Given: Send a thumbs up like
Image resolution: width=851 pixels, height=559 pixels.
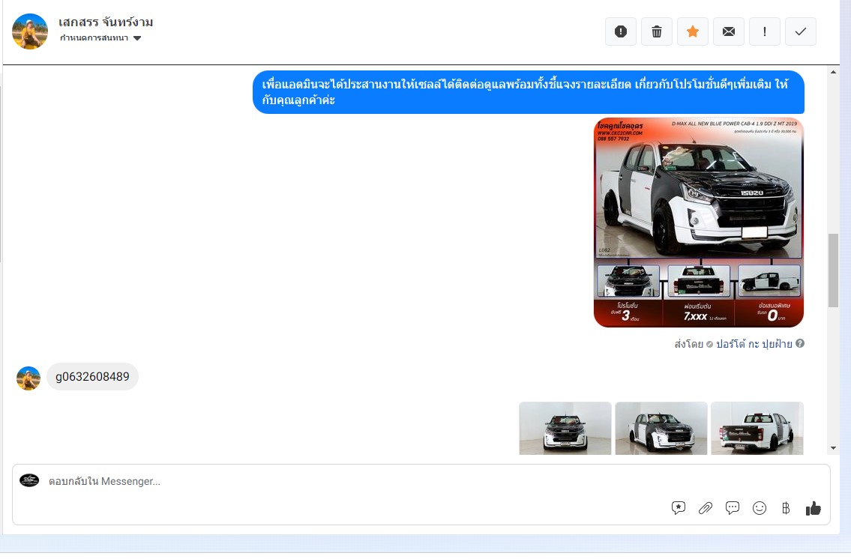Looking at the screenshot, I should [814, 508].
